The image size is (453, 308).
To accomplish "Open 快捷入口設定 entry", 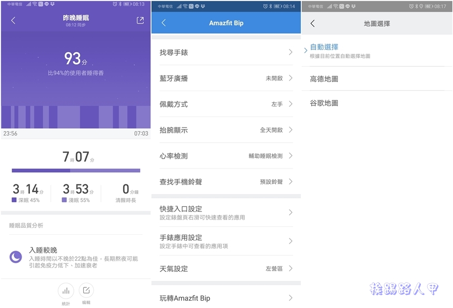I will click(226, 213).
